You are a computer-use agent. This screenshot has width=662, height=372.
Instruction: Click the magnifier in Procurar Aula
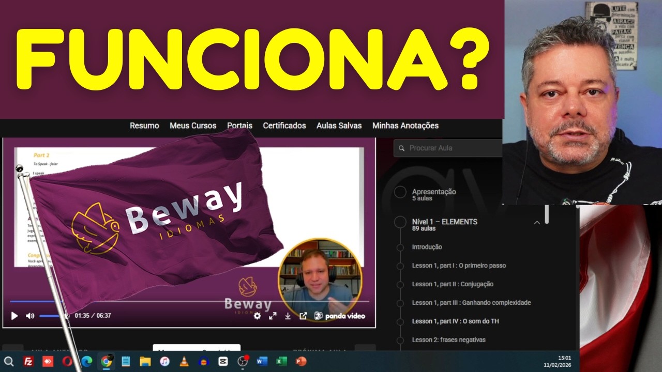[401, 148]
